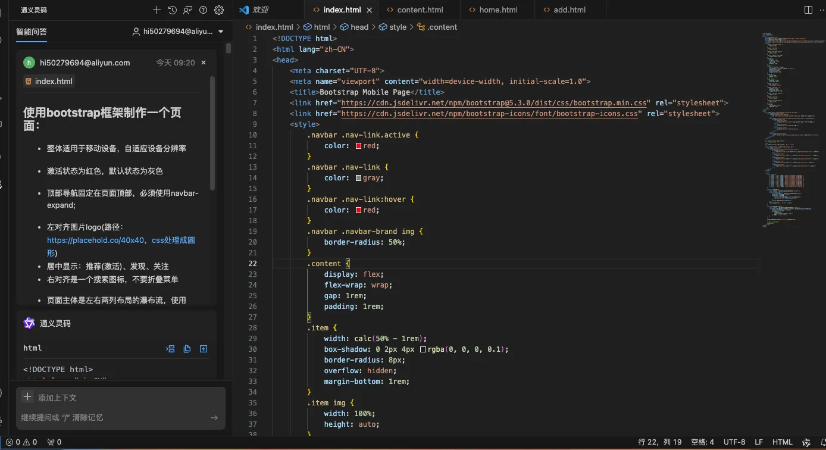Click the VS Code logo on 欢迎 tab
This screenshot has width=826, height=450.
click(x=243, y=10)
